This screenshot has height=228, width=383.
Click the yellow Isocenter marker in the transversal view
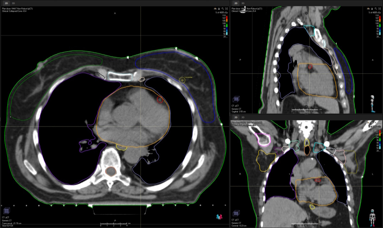[x=182, y=80]
